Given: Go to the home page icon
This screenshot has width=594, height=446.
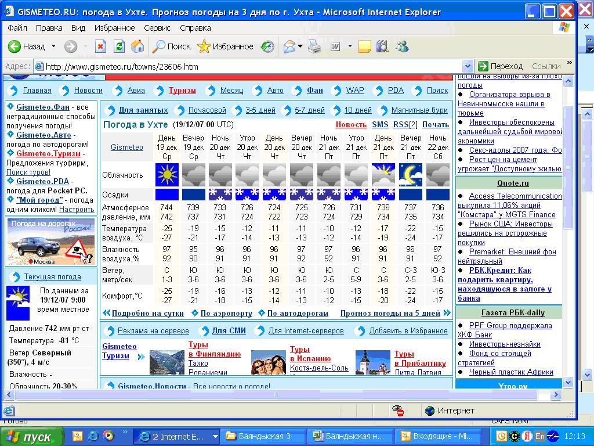Looking at the screenshot, I should coord(137,46).
